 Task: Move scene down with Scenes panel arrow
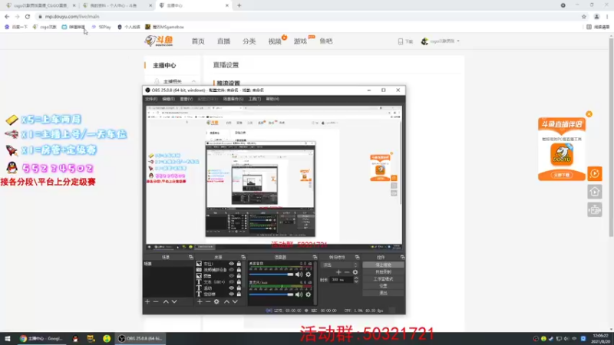click(174, 301)
